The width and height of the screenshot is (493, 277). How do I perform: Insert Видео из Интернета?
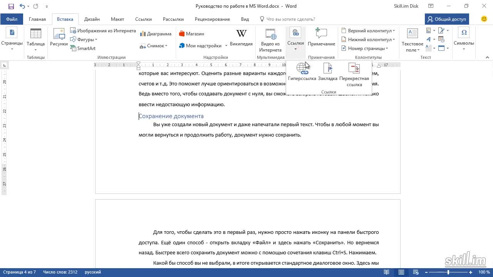270,40
